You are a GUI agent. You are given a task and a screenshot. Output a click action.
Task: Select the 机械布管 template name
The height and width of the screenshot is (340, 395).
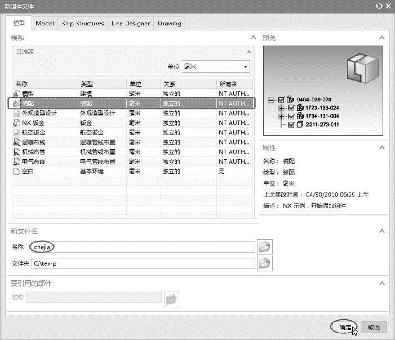point(33,152)
